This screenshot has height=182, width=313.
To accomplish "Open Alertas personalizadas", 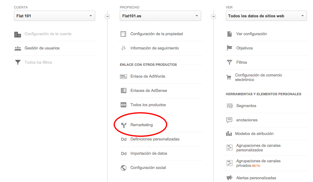I will click(256, 178).
